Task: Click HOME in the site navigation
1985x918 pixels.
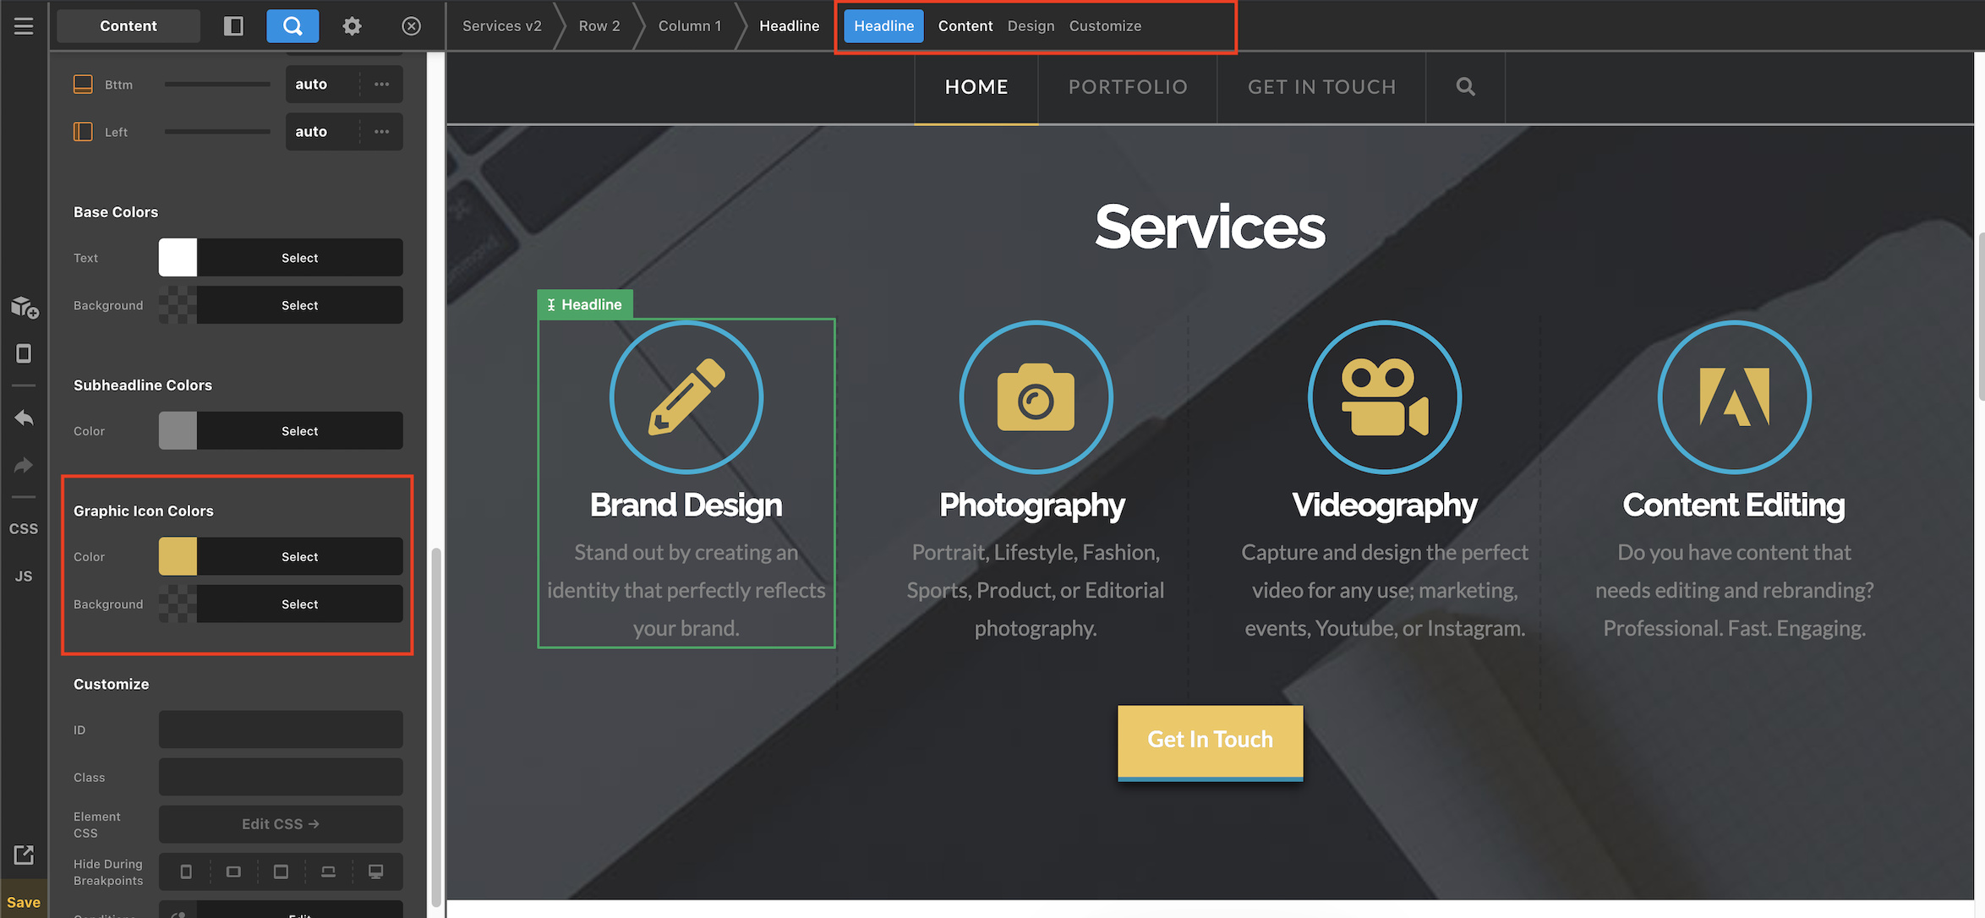Action: point(976,87)
